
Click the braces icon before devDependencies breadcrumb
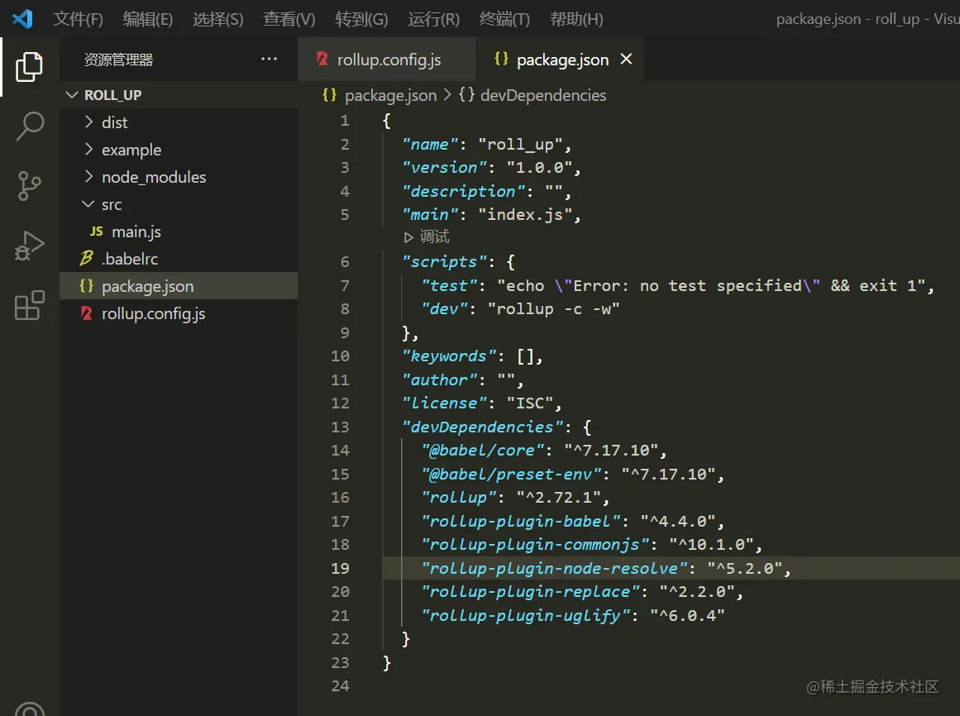tap(466, 95)
